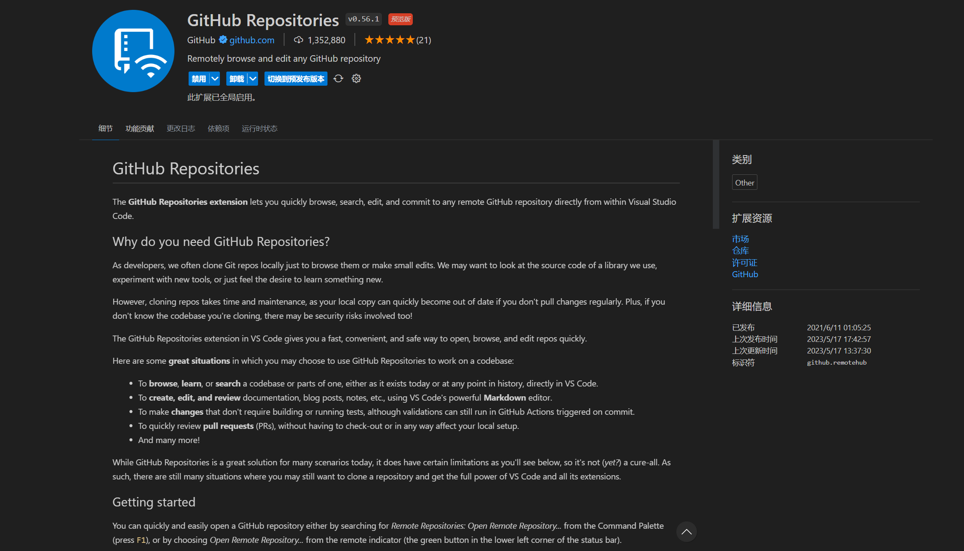Click the install count cloud icon
Viewport: 964px width, 551px height.
298,40
